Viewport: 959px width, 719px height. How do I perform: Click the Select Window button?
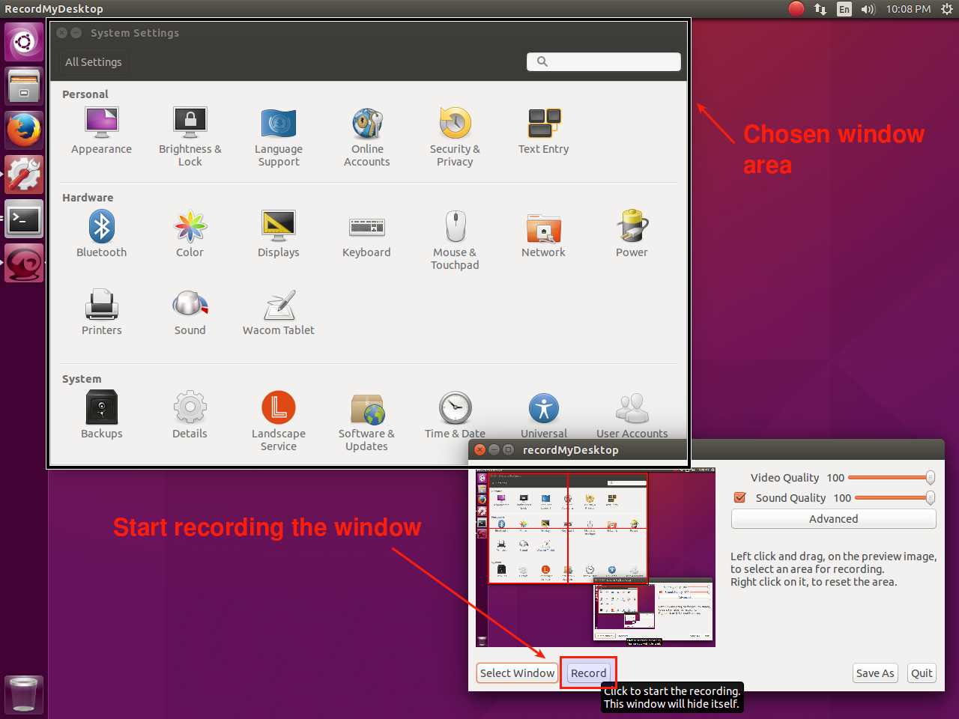(517, 673)
